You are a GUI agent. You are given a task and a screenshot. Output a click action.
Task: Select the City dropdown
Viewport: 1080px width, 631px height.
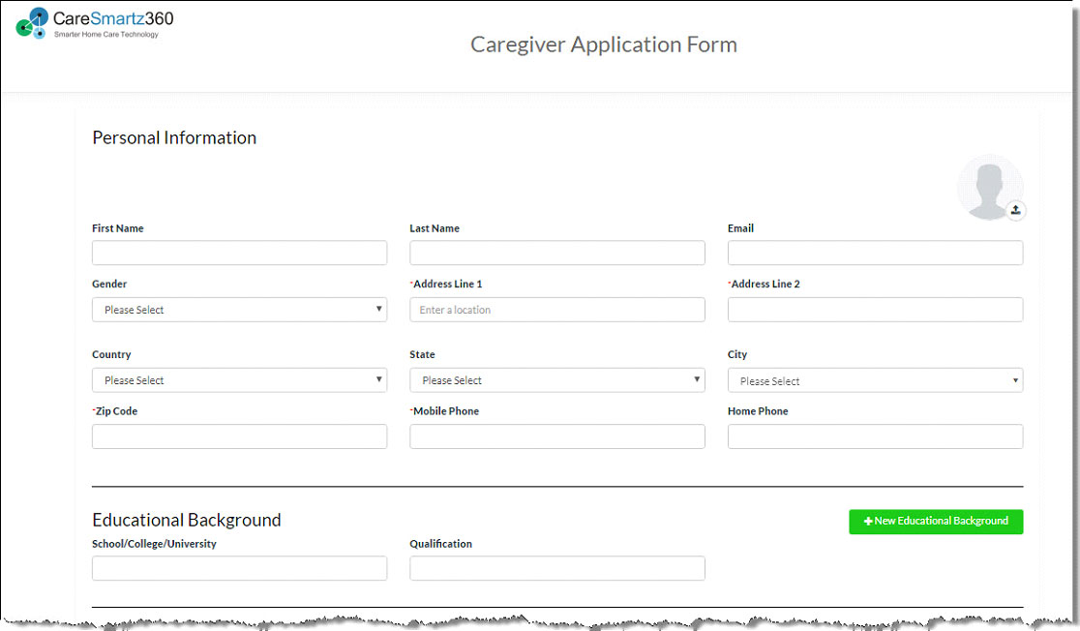[x=875, y=381]
